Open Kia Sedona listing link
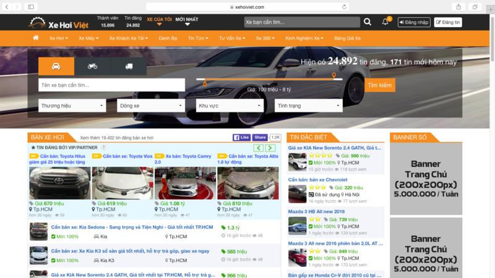This screenshot has height=278, width=495. click(132, 227)
